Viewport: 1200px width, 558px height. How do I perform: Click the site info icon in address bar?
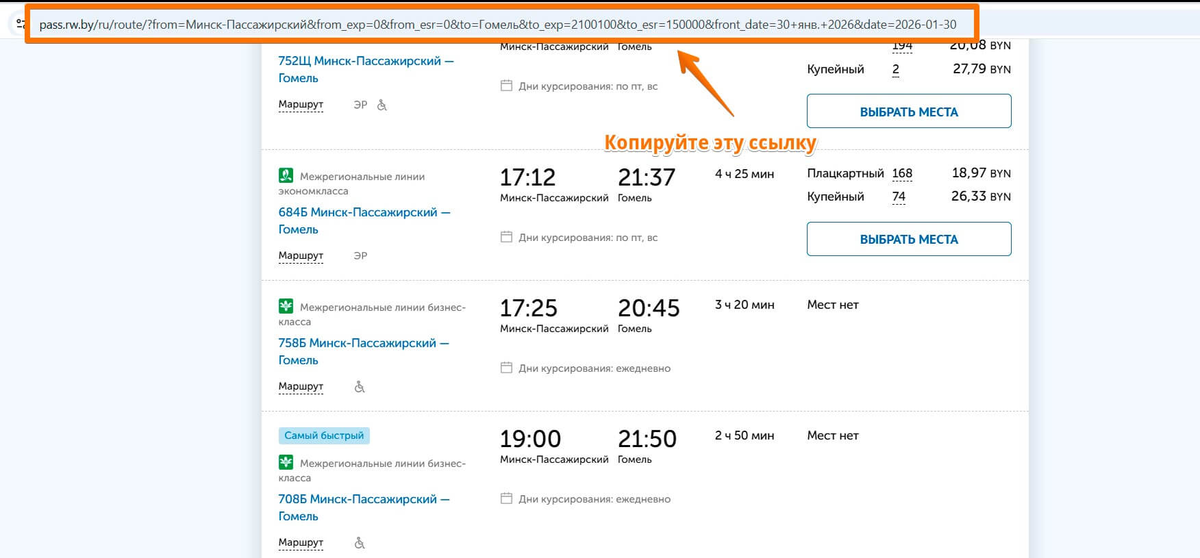click(x=20, y=24)
